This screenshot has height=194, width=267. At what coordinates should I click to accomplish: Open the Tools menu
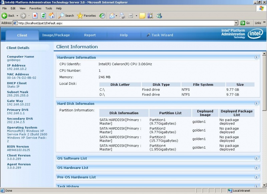[48, 8]
